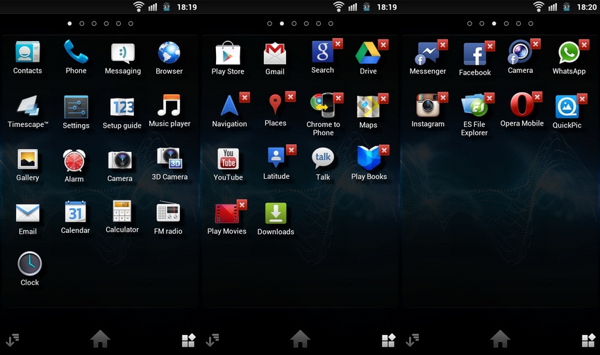Open the Latitude app

pyautogui.click(x=276, y=157)
